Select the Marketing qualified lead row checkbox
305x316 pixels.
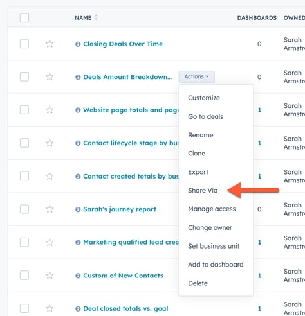(24, 242)
